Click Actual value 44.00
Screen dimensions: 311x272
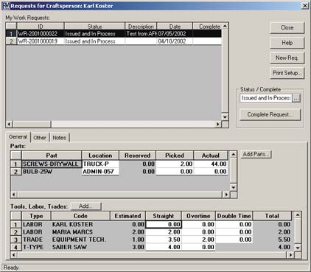point(211,164)
